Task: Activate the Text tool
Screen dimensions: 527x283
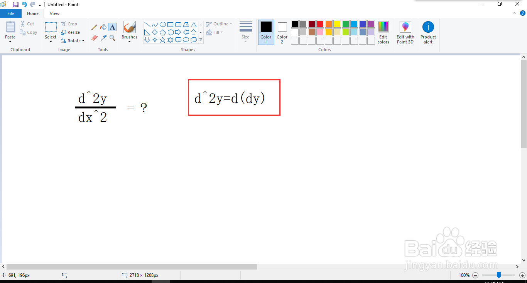Action: (112, 27)
